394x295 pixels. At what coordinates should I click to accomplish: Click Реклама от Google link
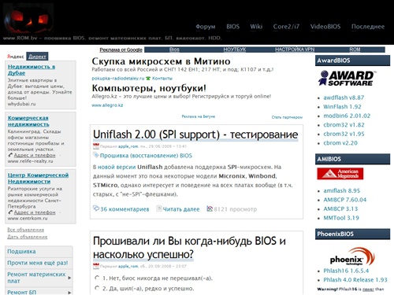point(121,50)
